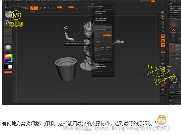181x134 pixels.
Task: Expand QuickSketch plugin section
Action: click(x=99, y=14)
